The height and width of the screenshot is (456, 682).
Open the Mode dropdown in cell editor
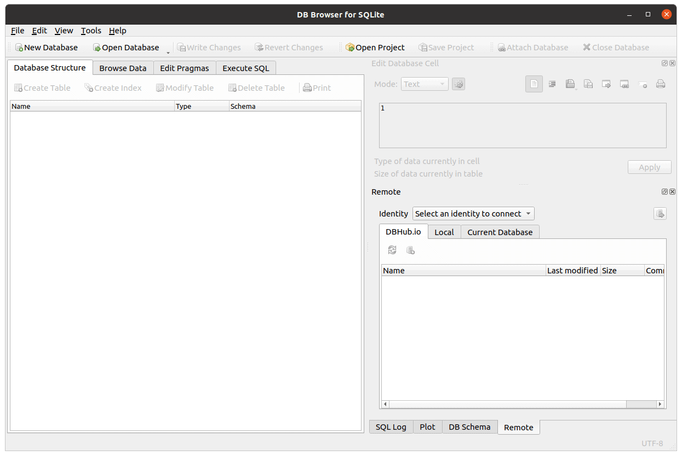pos(425,84)
